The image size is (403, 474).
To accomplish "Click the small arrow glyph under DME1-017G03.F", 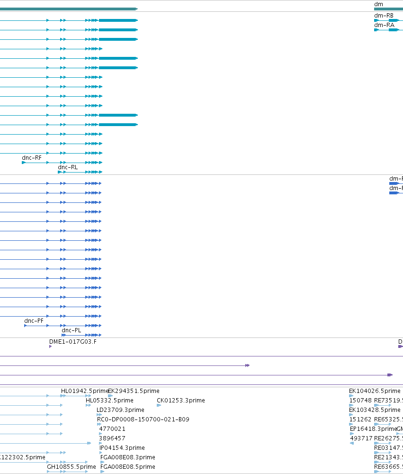I will click(x=51, y=346).
